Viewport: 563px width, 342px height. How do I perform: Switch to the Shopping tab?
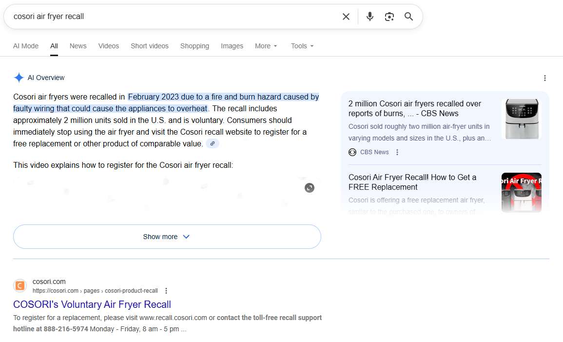coord(194,46)
